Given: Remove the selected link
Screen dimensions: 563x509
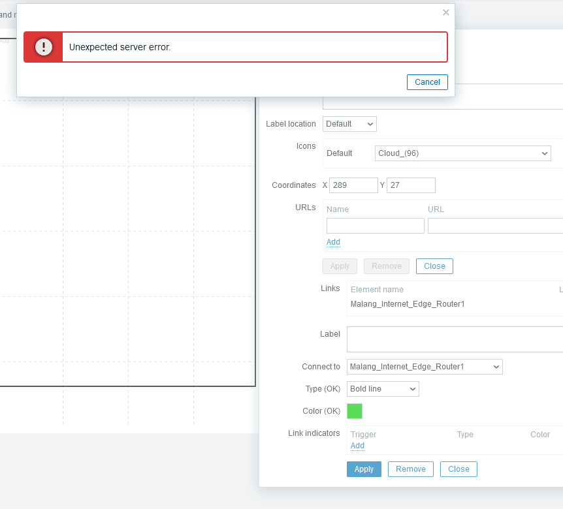Looking at the screenshot, I should pyautogui.click(x=410, y=469).
